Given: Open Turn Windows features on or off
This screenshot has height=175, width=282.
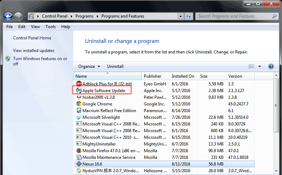Looking at the screenshot, I should click(40, 61).
